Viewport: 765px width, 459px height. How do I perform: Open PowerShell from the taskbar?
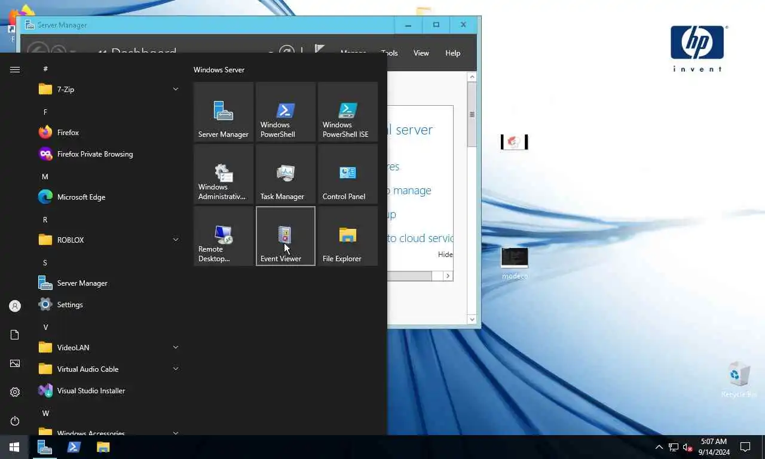click(74, 447)
